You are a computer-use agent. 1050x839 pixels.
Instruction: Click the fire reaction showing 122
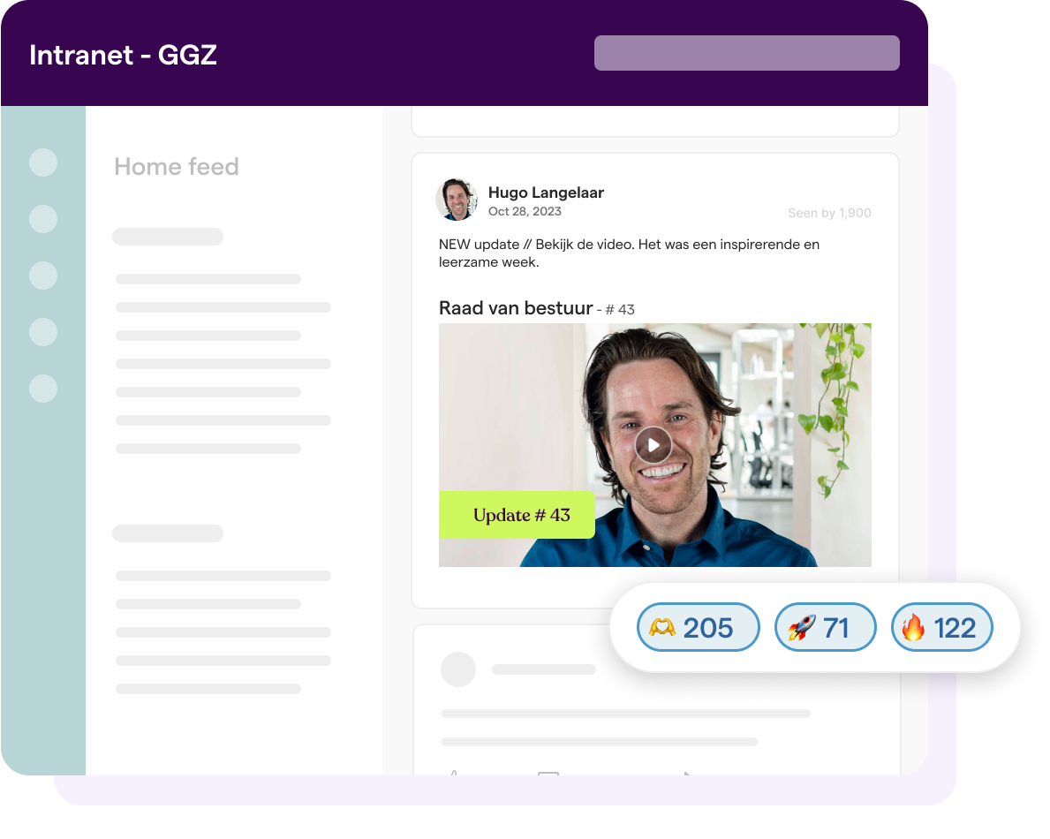[x=941, y=627]
